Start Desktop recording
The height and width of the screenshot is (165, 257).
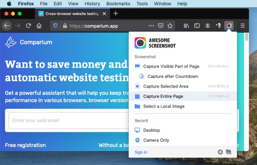pyautogui.click(x=183, y=130)
